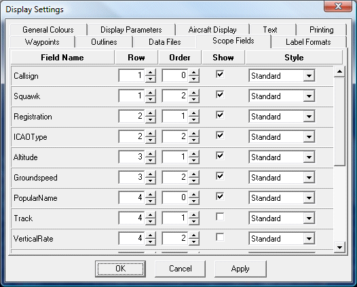357x287 pixels.
Task: Increase the PopularName Row spinner value
Action: click(x=150, y=195)
